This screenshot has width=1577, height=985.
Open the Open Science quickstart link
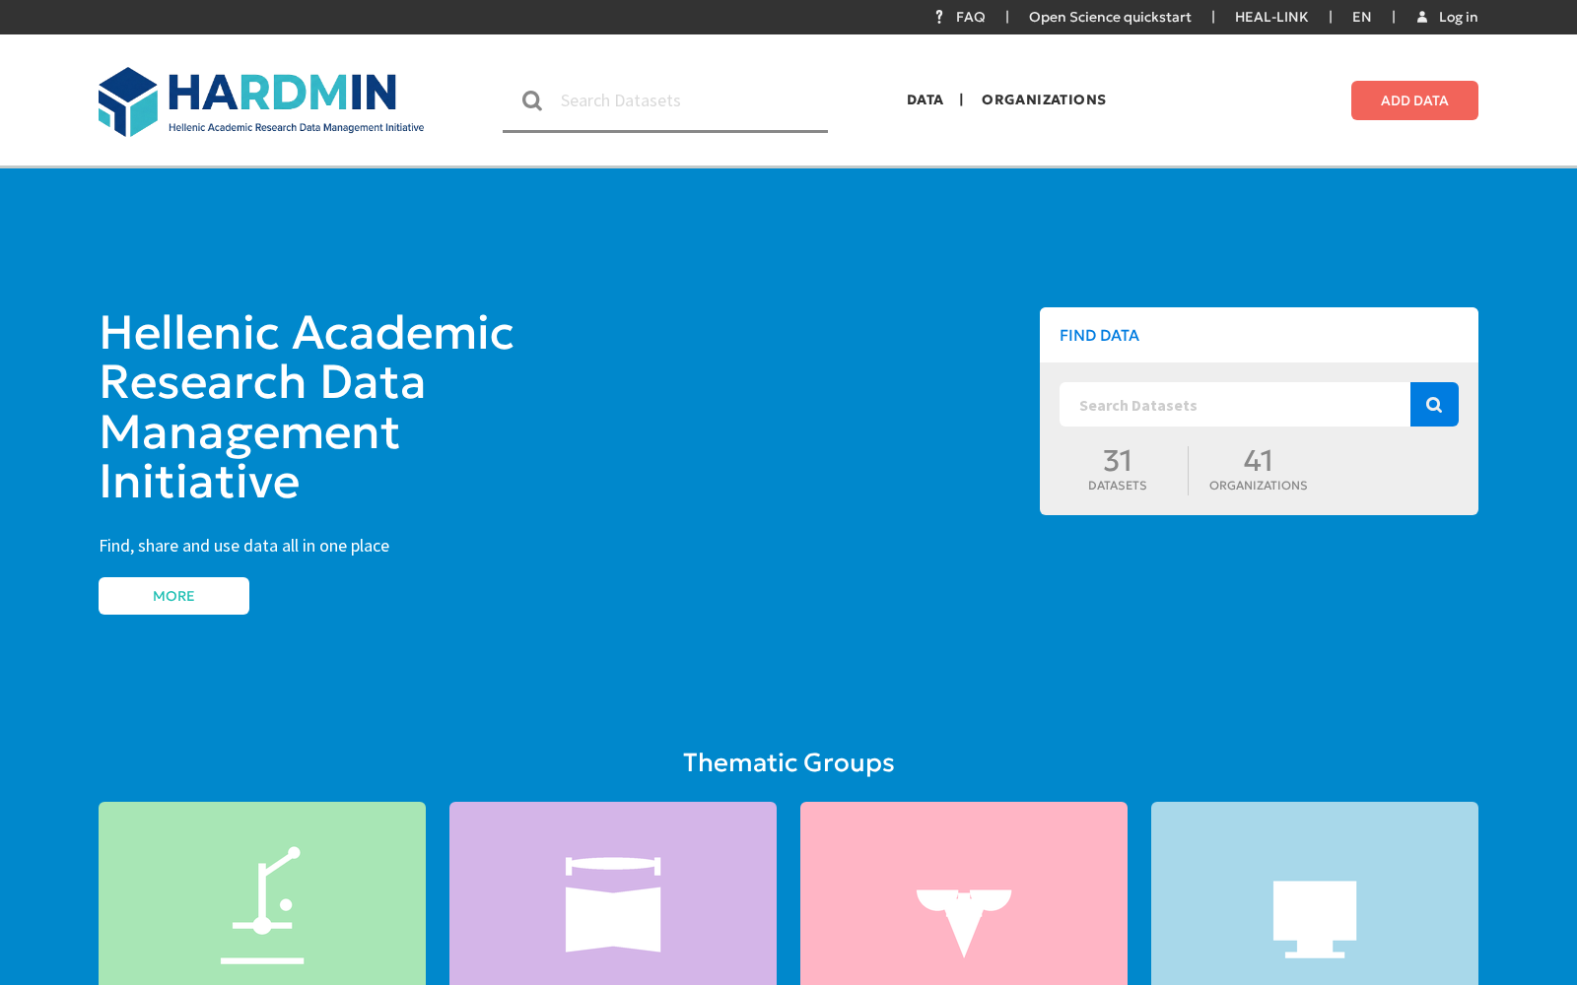[x=1110, y=17]
